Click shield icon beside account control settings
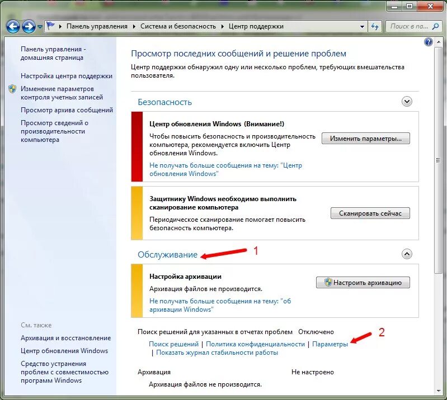447x400 pixels. pyautogui.click(x=12, y=89)
